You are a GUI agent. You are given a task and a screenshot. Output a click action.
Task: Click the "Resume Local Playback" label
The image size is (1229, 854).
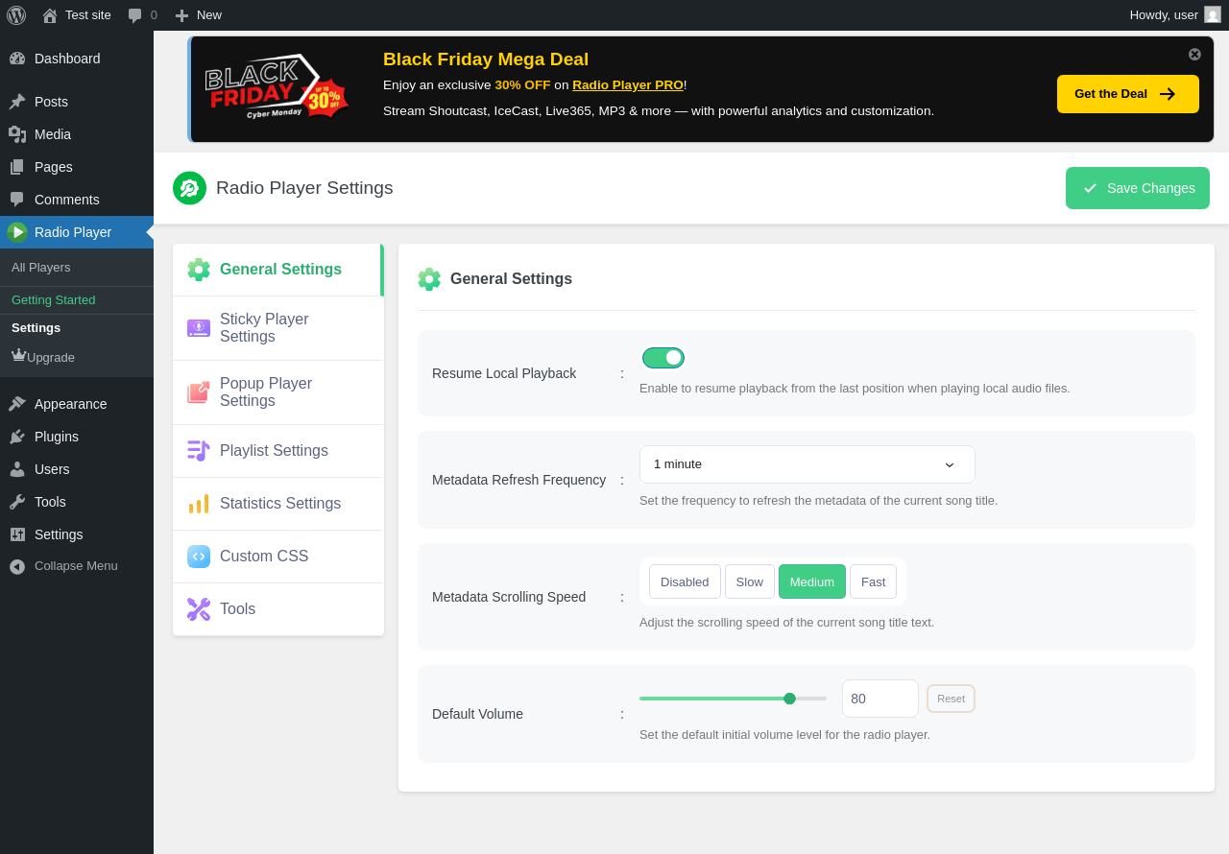(504, 373)
